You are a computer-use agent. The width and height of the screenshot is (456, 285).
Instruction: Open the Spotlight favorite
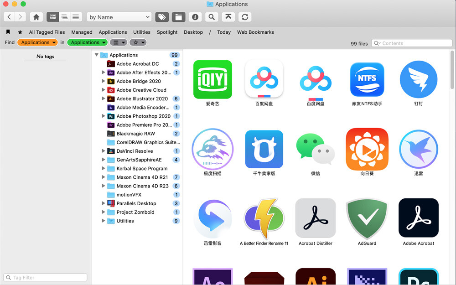pos(167,32)
